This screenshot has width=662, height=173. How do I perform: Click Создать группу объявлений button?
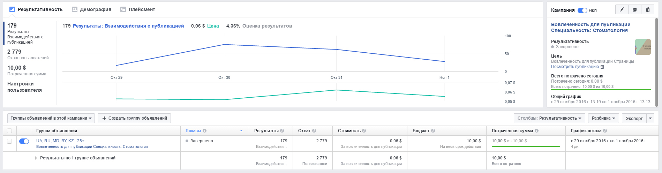134,118
